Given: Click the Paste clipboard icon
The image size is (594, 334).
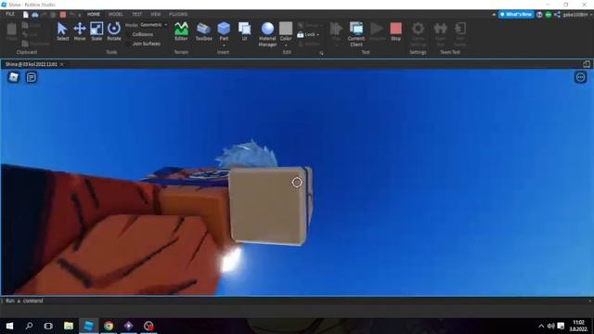Looking at the screenshot, I should [12, 32].
